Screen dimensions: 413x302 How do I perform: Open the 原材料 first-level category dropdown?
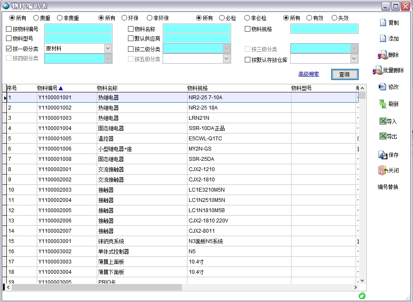[108, 49]
